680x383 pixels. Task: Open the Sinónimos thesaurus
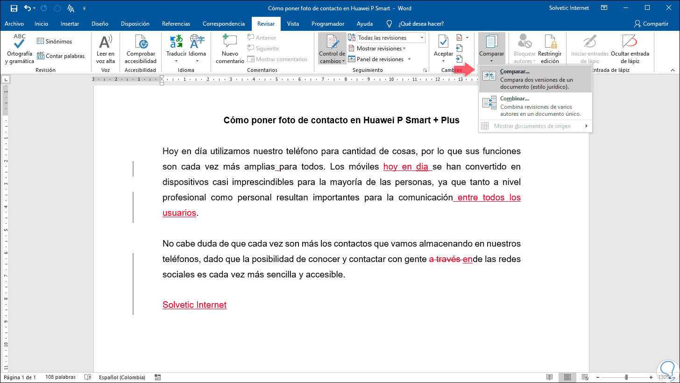tap(55, 42)
